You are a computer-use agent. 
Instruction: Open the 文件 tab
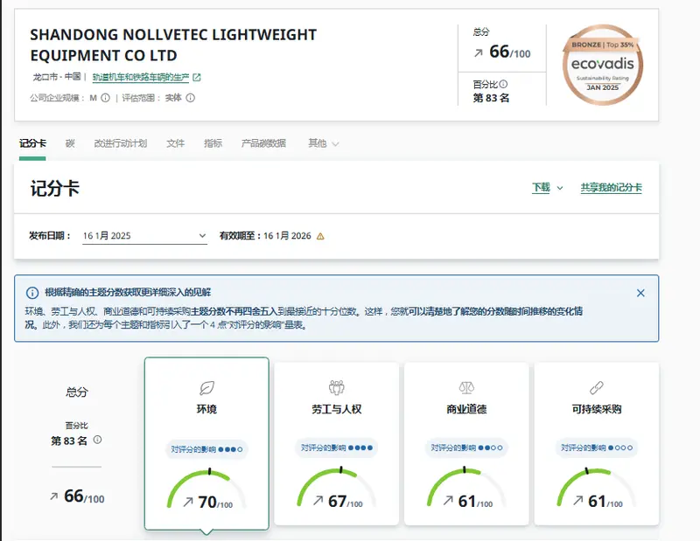[x=176, y=143]
